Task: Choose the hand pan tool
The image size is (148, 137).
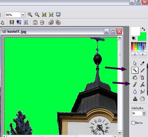Action: 142,99
